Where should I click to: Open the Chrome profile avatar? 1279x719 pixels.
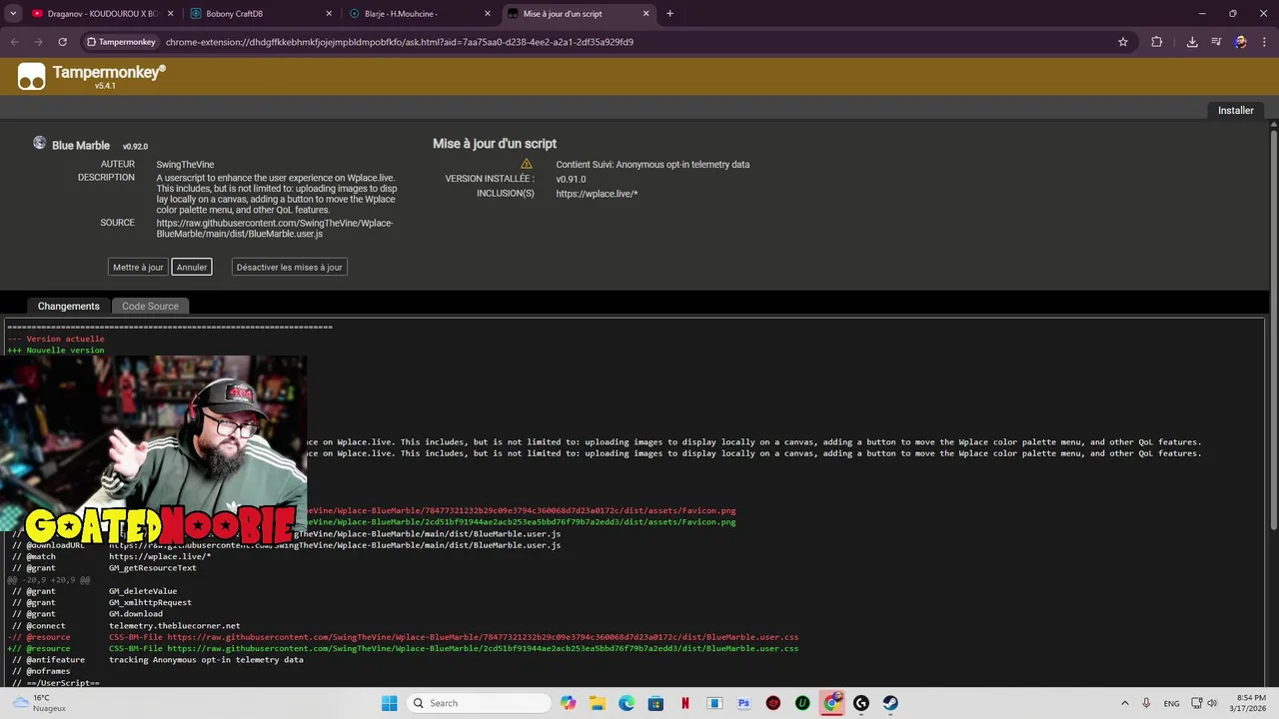pyautogui.click(x=1240, y=42)
